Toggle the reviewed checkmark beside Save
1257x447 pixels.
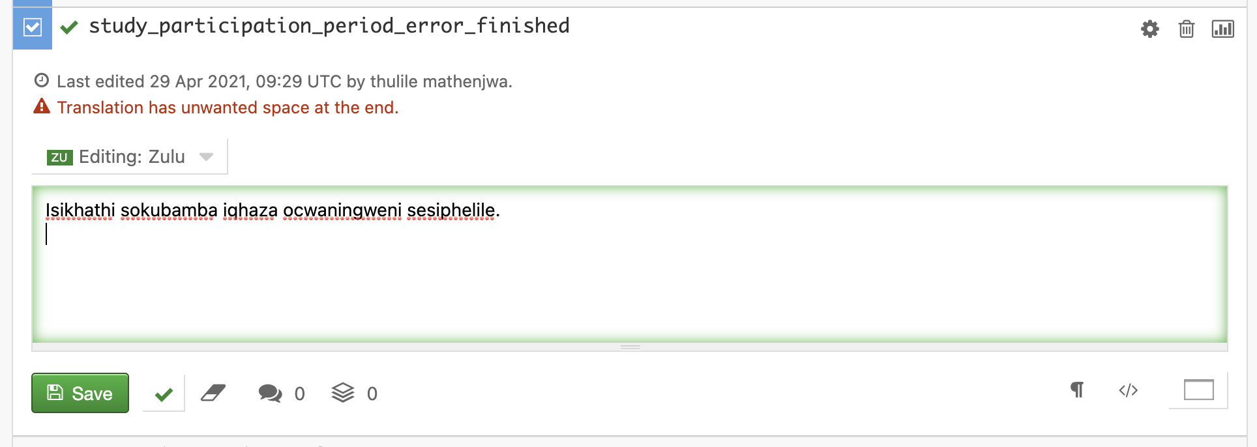pyautogui.click(x=164, y=394)
